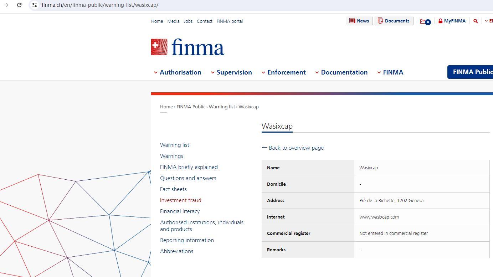Open Financial literacy in sidebar
The height and width of the screenshot is (277, 493).
click(180, 211)
